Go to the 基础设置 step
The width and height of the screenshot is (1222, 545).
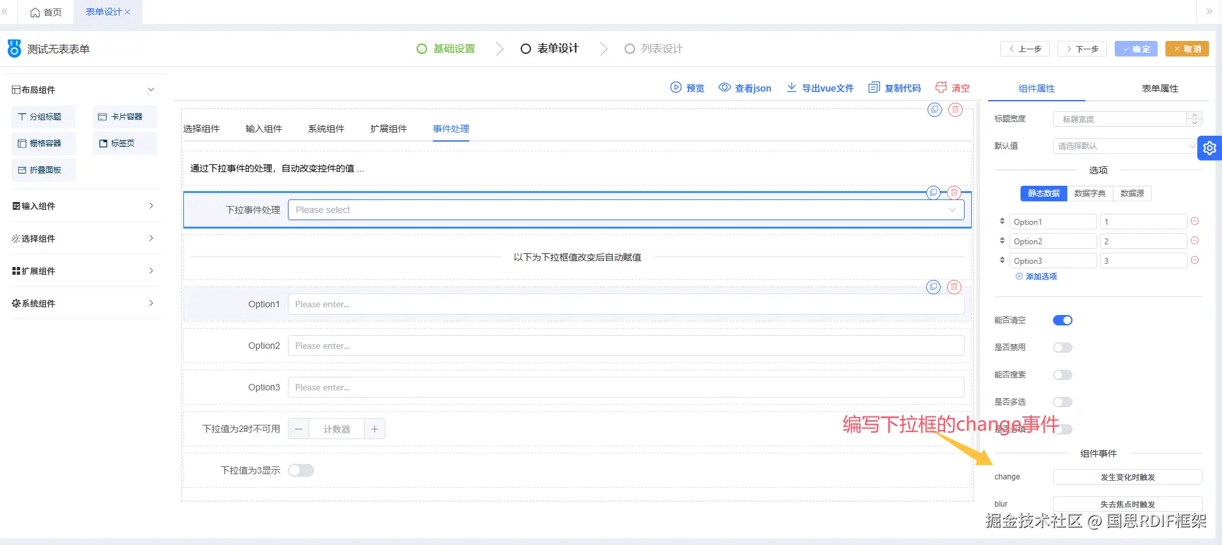click(446, 49)
